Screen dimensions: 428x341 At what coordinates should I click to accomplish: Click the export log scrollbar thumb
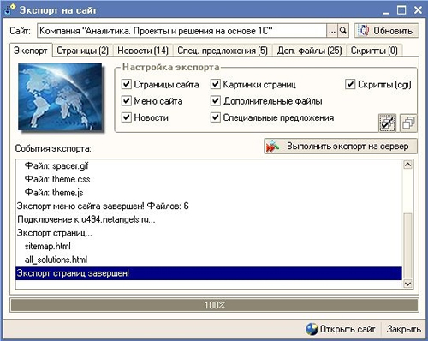[407, 246]
